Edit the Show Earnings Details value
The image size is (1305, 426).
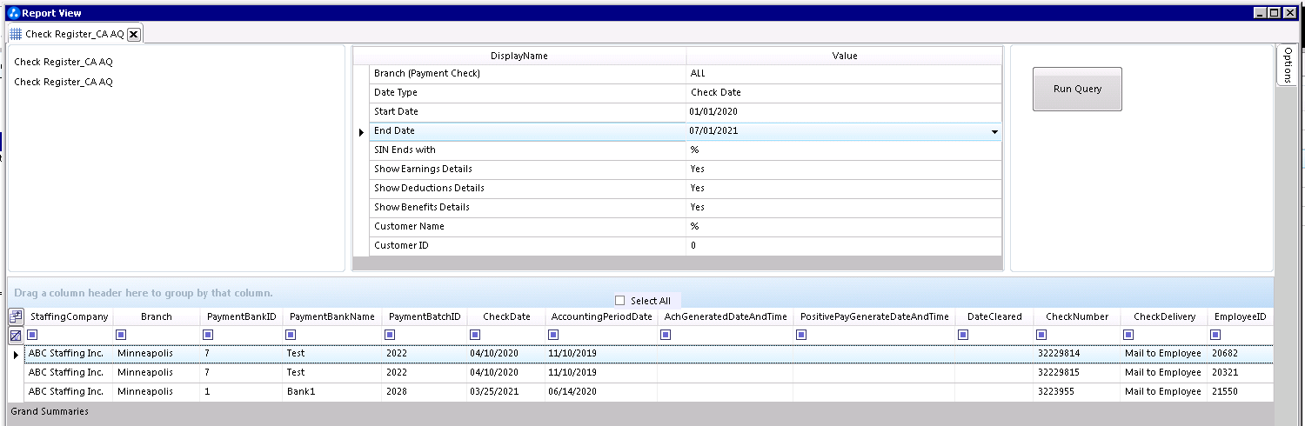[844, 170]
